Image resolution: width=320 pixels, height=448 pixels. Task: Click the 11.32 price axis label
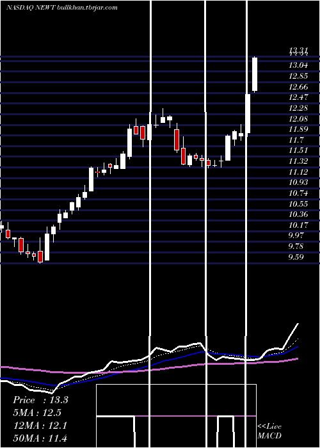298,161
